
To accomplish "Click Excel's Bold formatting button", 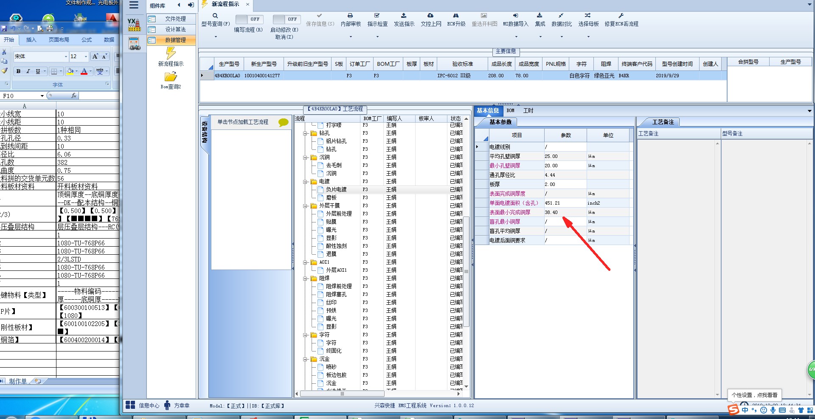I will (18, 71).
